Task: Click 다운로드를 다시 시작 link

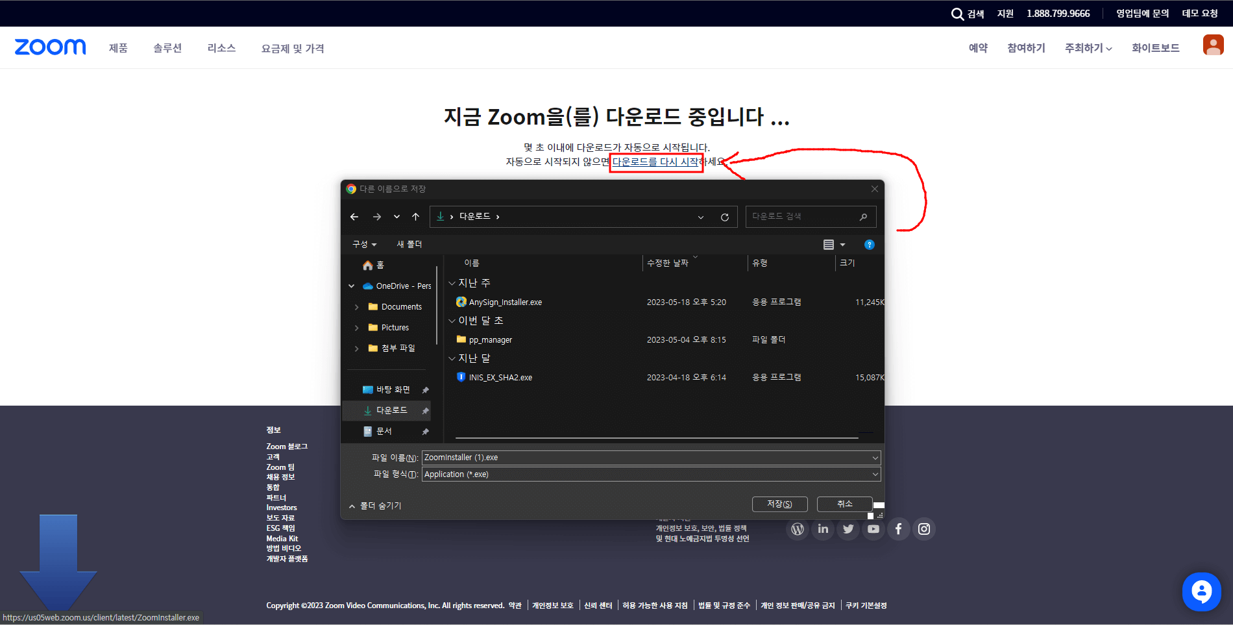Action: (x=655, y=162)
